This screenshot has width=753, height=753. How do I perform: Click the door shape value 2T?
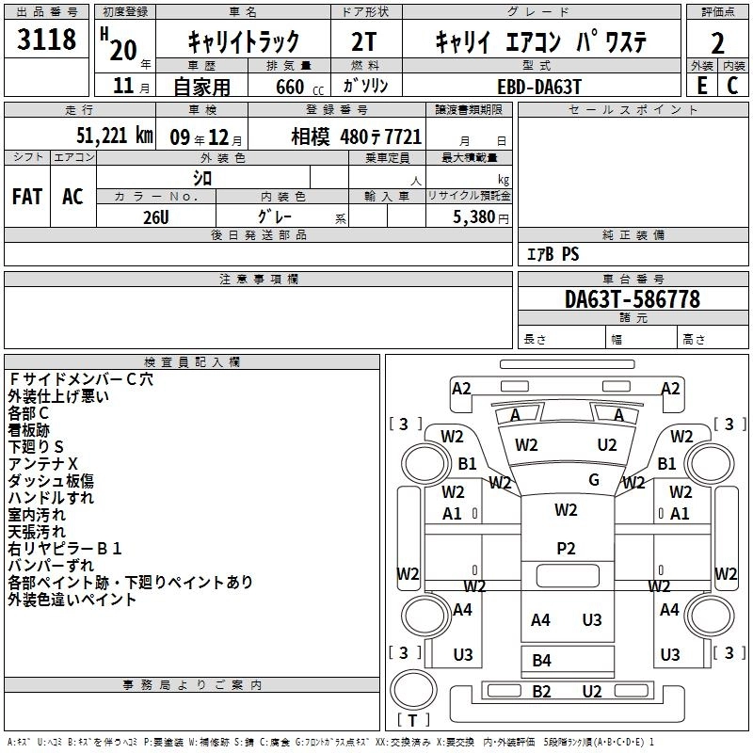(x=364, y=41)
